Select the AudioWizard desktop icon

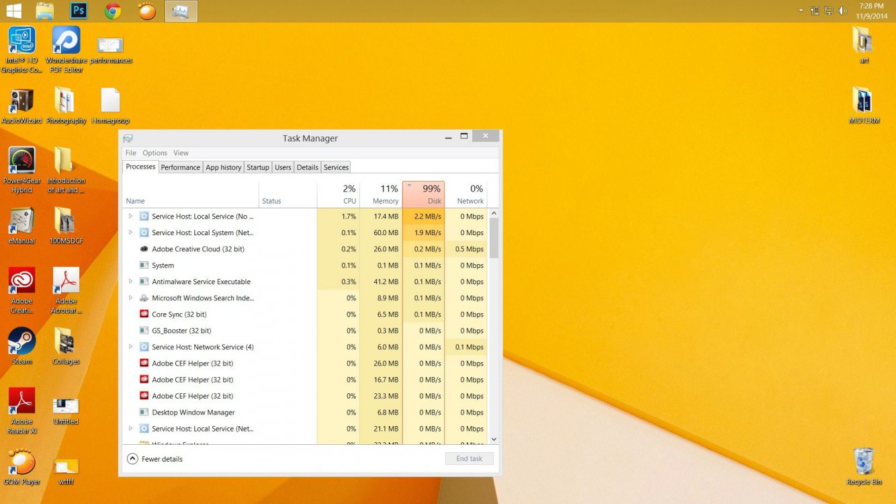(x=22, y=106)
